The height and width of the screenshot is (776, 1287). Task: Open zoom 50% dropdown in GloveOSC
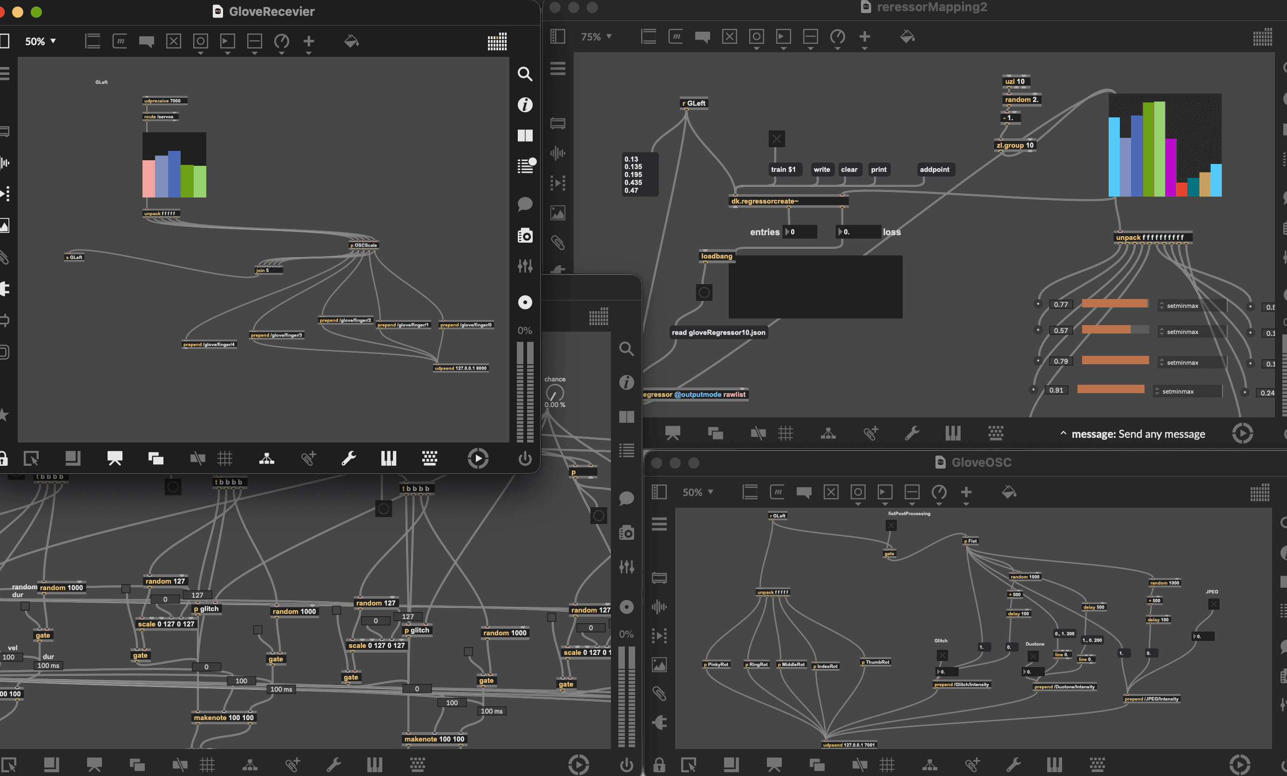coord(698,492)
